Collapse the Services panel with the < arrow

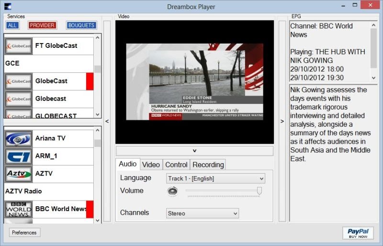pos(107,122)
